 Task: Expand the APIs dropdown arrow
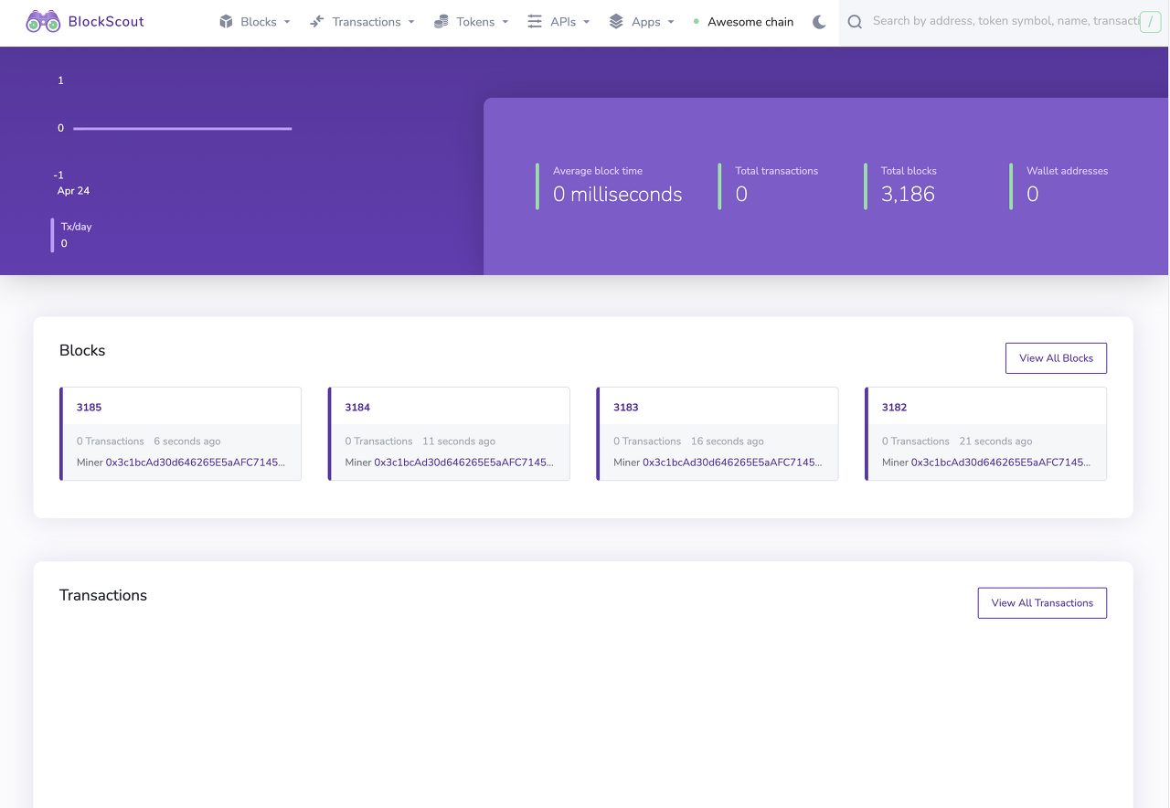coord(586,22)
